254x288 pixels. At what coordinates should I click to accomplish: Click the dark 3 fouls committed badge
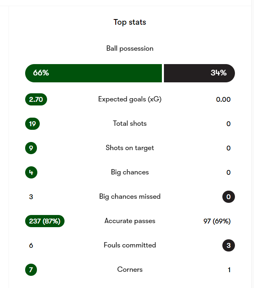pos(228,245)
